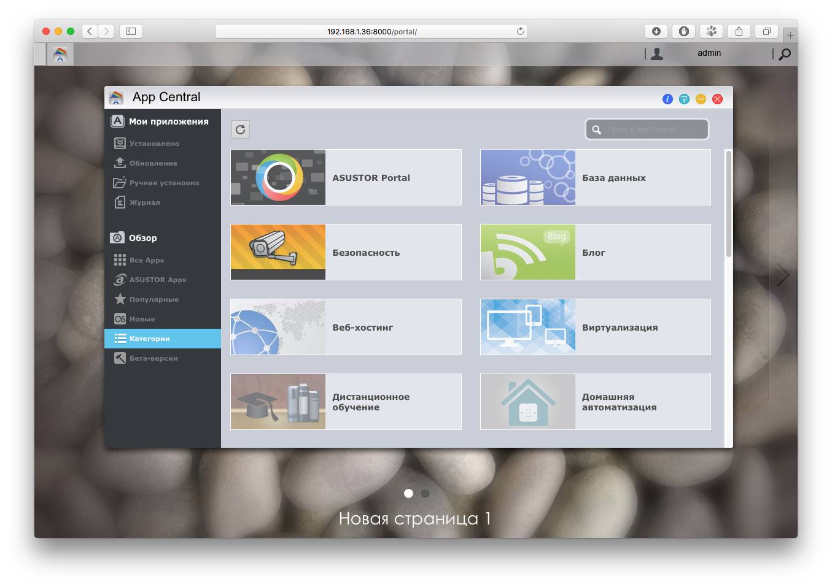Open the База данных category icon
This screenshot has height=587, width=832.
point(528,177)
